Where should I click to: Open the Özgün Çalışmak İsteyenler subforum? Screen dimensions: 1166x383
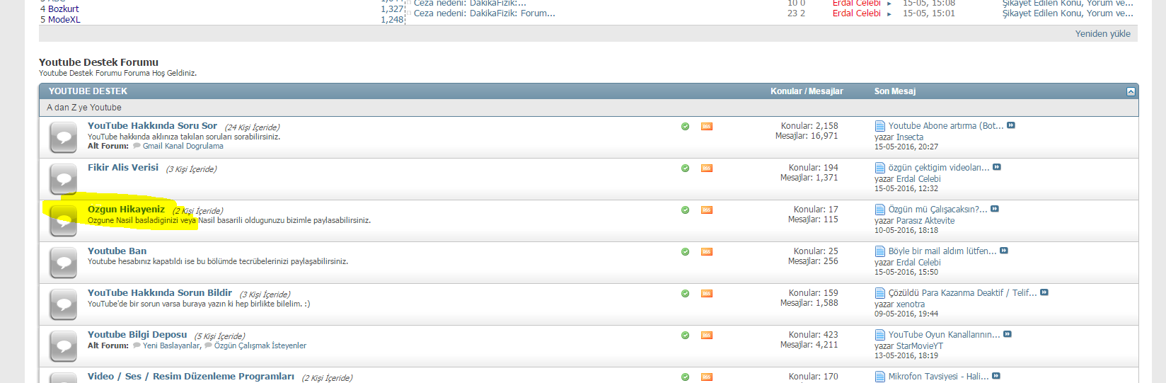click(260, 345)
